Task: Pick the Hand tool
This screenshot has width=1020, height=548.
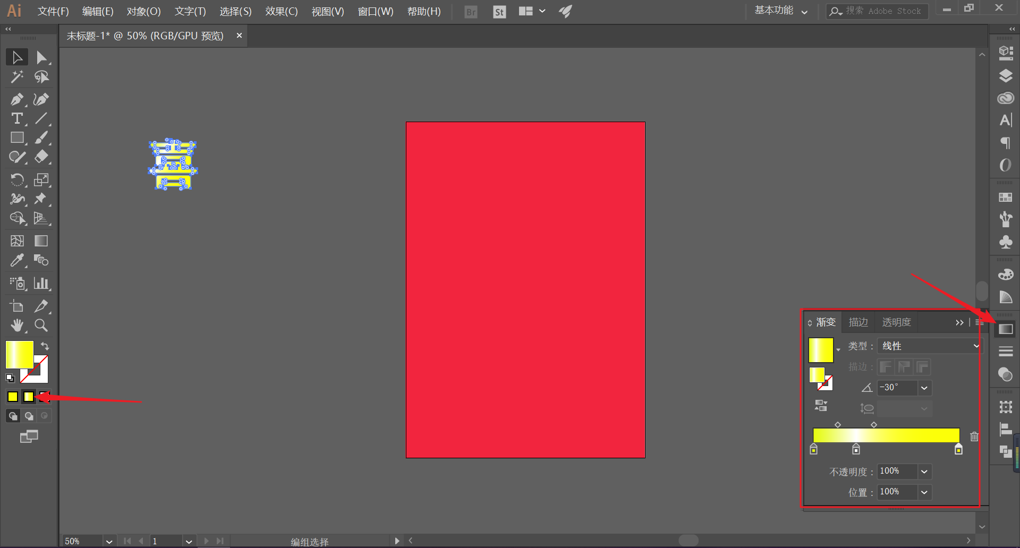Action: (x=17, y=325)
